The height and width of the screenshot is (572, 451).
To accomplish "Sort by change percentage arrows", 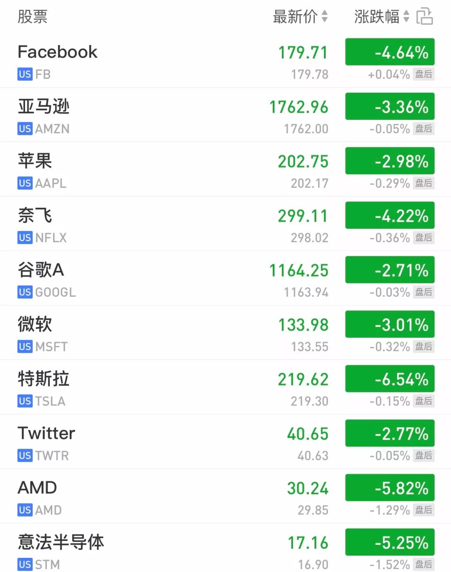I will (406, 17).
